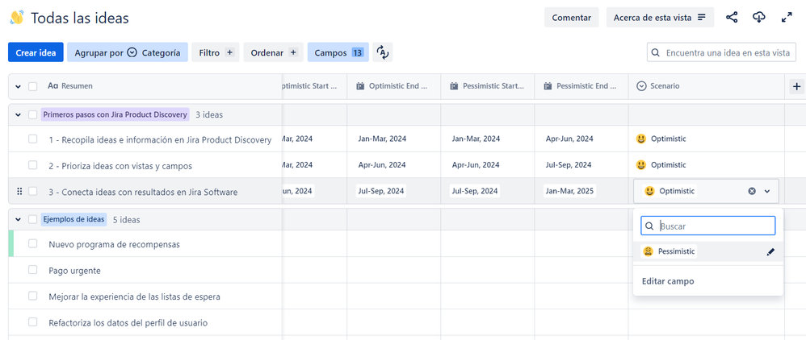
Task: Click the cloud export download icon
Action: click(x=758, y=18)
